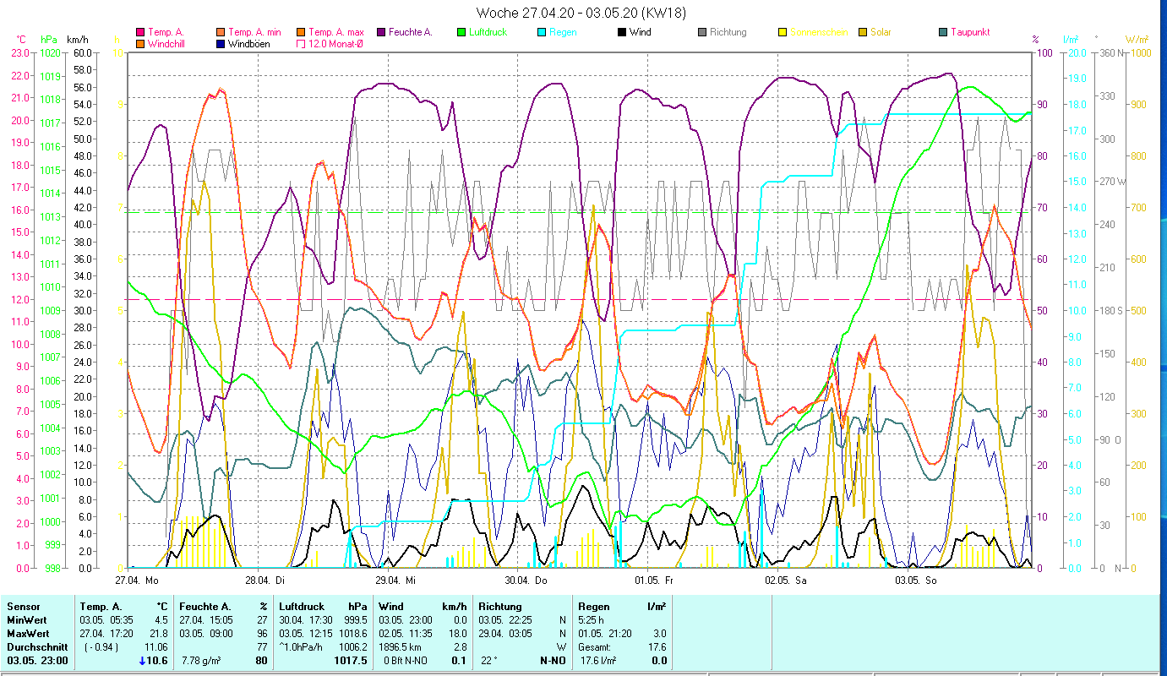Select the orange Windchill legend swatch
1167x676 pixels.
140,44
